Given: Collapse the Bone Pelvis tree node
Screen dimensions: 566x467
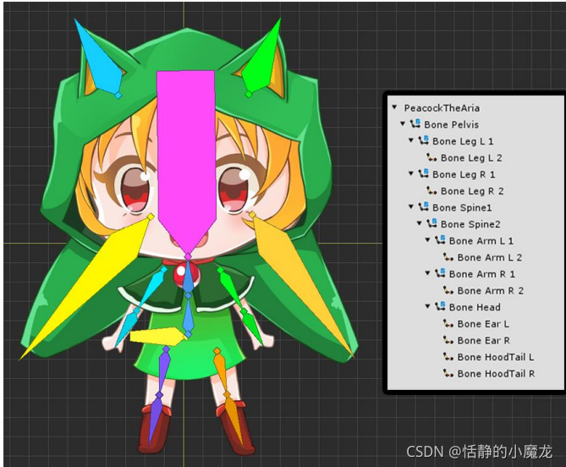Looking at the screenshot, I should (x=403, y=124).
